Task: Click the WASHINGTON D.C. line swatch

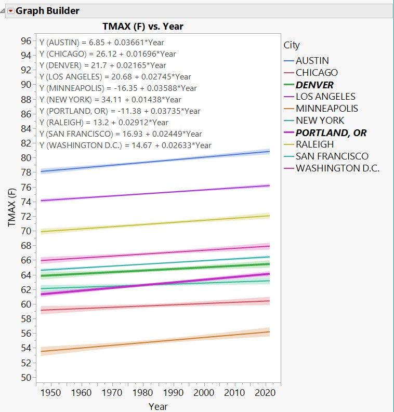Action: [288, 168]
